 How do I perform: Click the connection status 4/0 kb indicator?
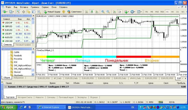[x=171, y=102]
